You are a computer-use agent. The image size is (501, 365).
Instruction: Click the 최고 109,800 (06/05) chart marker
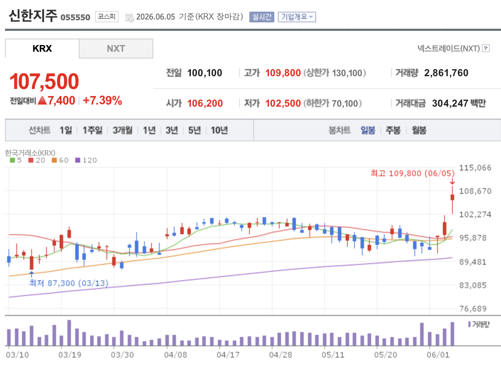point(413,173)
